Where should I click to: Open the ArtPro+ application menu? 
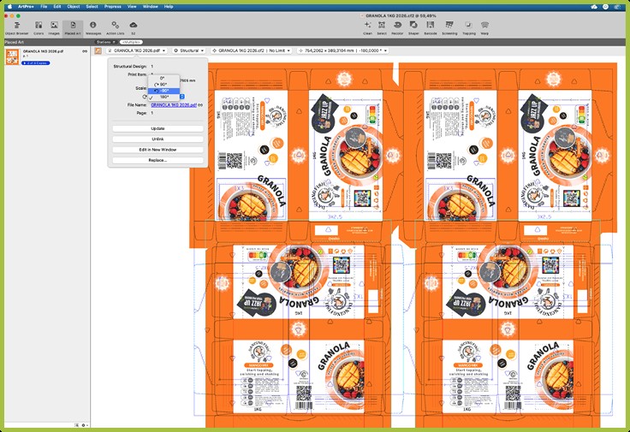click(x=26, y=7)
